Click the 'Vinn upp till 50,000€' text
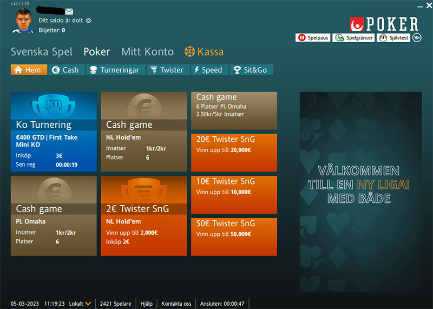 point(224,234)
